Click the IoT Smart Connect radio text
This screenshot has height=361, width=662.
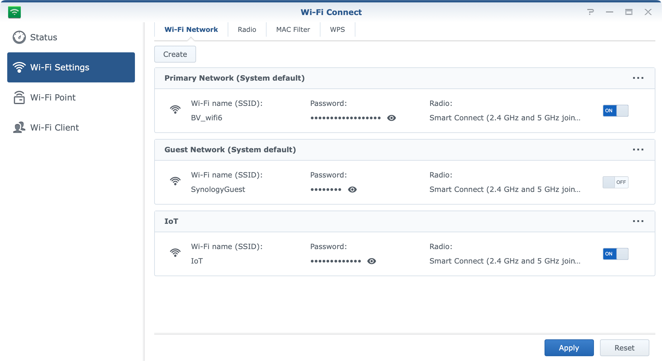505,261
